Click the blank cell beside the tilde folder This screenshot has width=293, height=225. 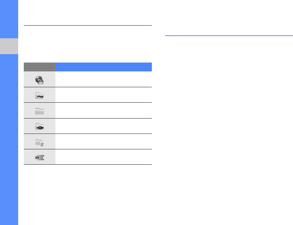[x=103, y=95]
